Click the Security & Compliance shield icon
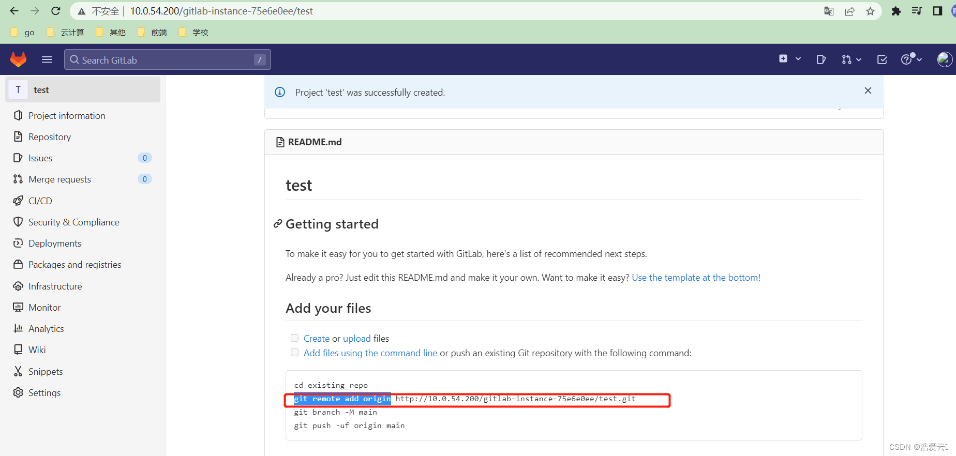 [18, 222]
